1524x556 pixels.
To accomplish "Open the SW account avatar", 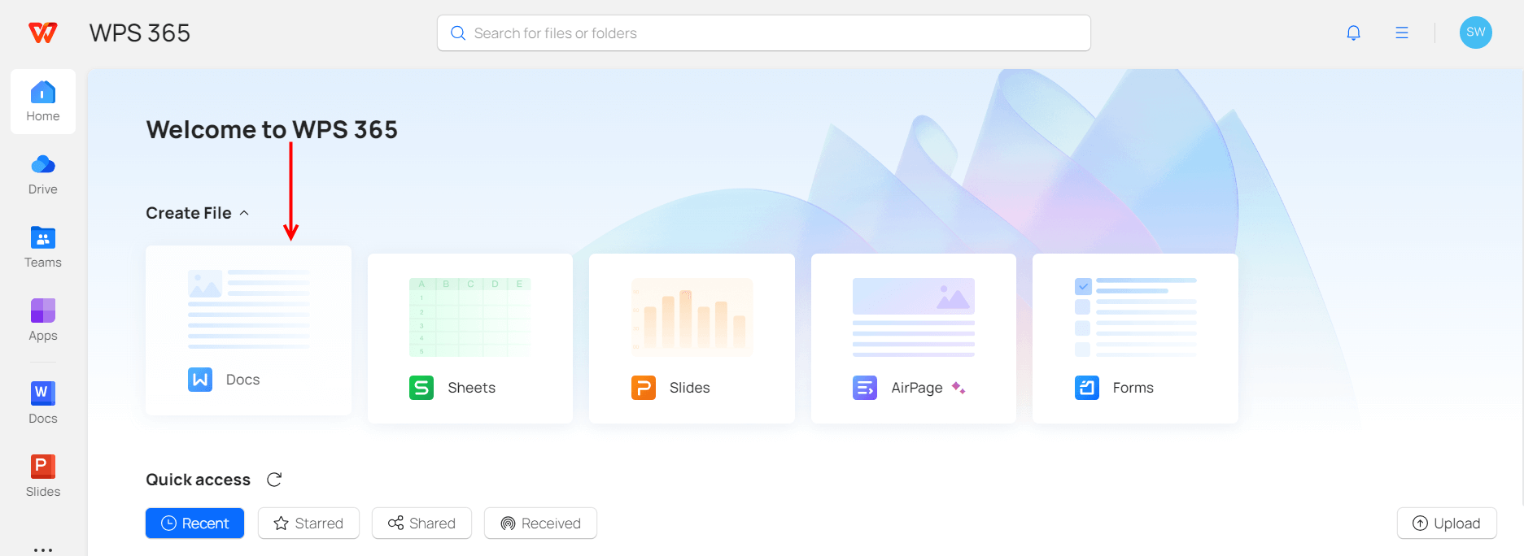I will (x=1475, y=33).
